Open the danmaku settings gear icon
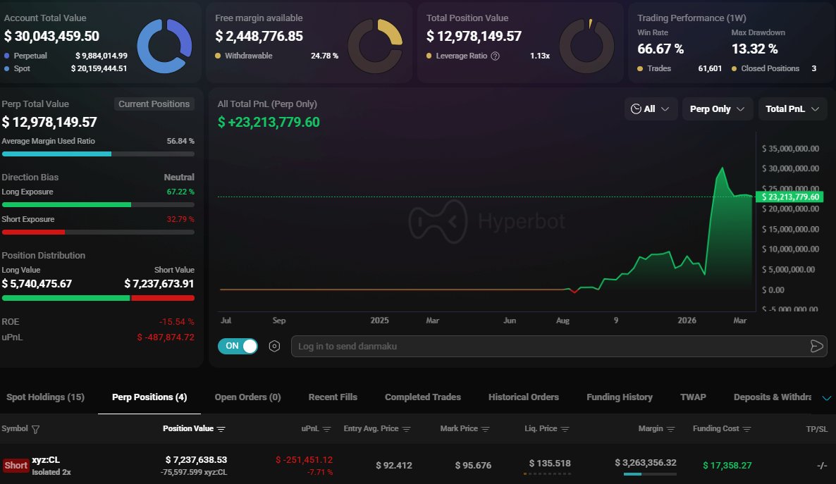836x484 pixels. pyautogui.click(x=274, y=346)
